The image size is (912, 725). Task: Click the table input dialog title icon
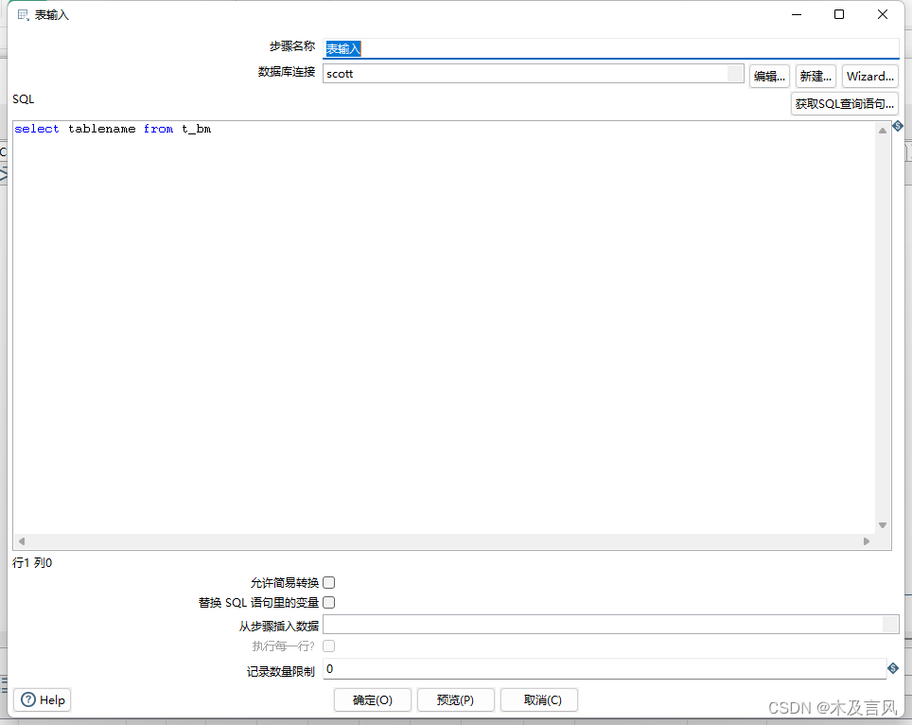coord(23,15)
